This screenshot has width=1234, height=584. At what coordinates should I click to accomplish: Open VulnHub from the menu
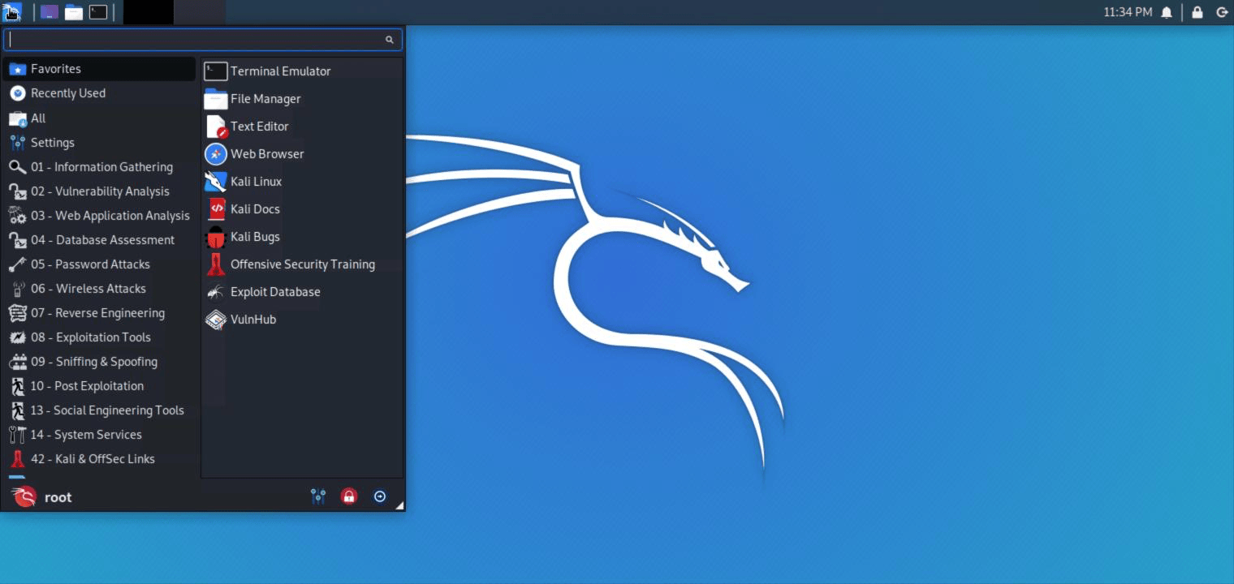252,320
